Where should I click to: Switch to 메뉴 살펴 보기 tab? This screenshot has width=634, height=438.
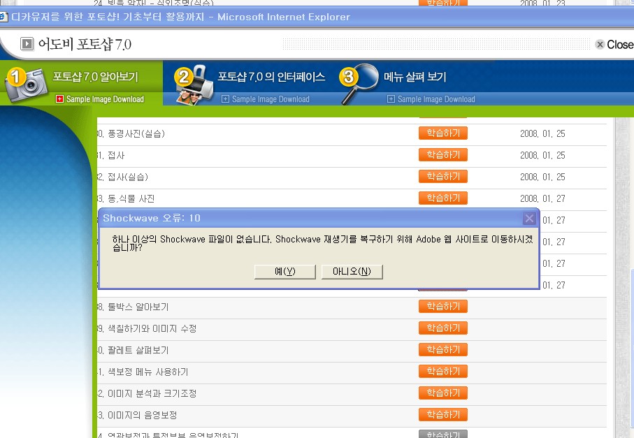point(415,77)
